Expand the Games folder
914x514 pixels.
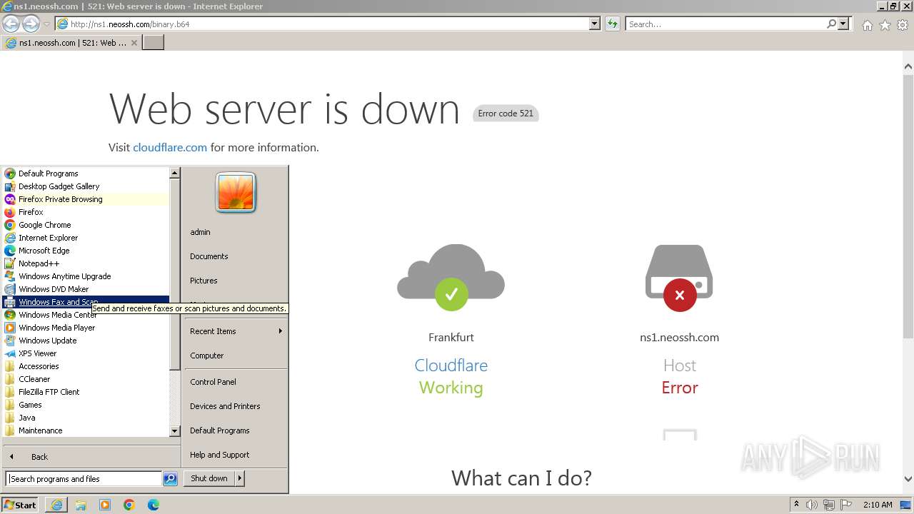tap(86, 405)
